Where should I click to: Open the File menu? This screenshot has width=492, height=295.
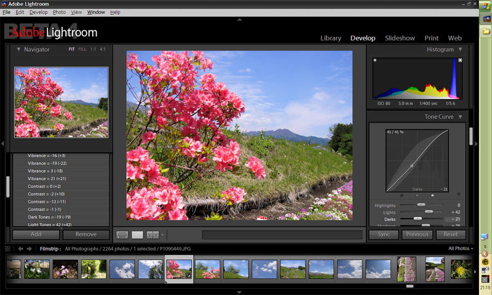[x=6, y=12]
